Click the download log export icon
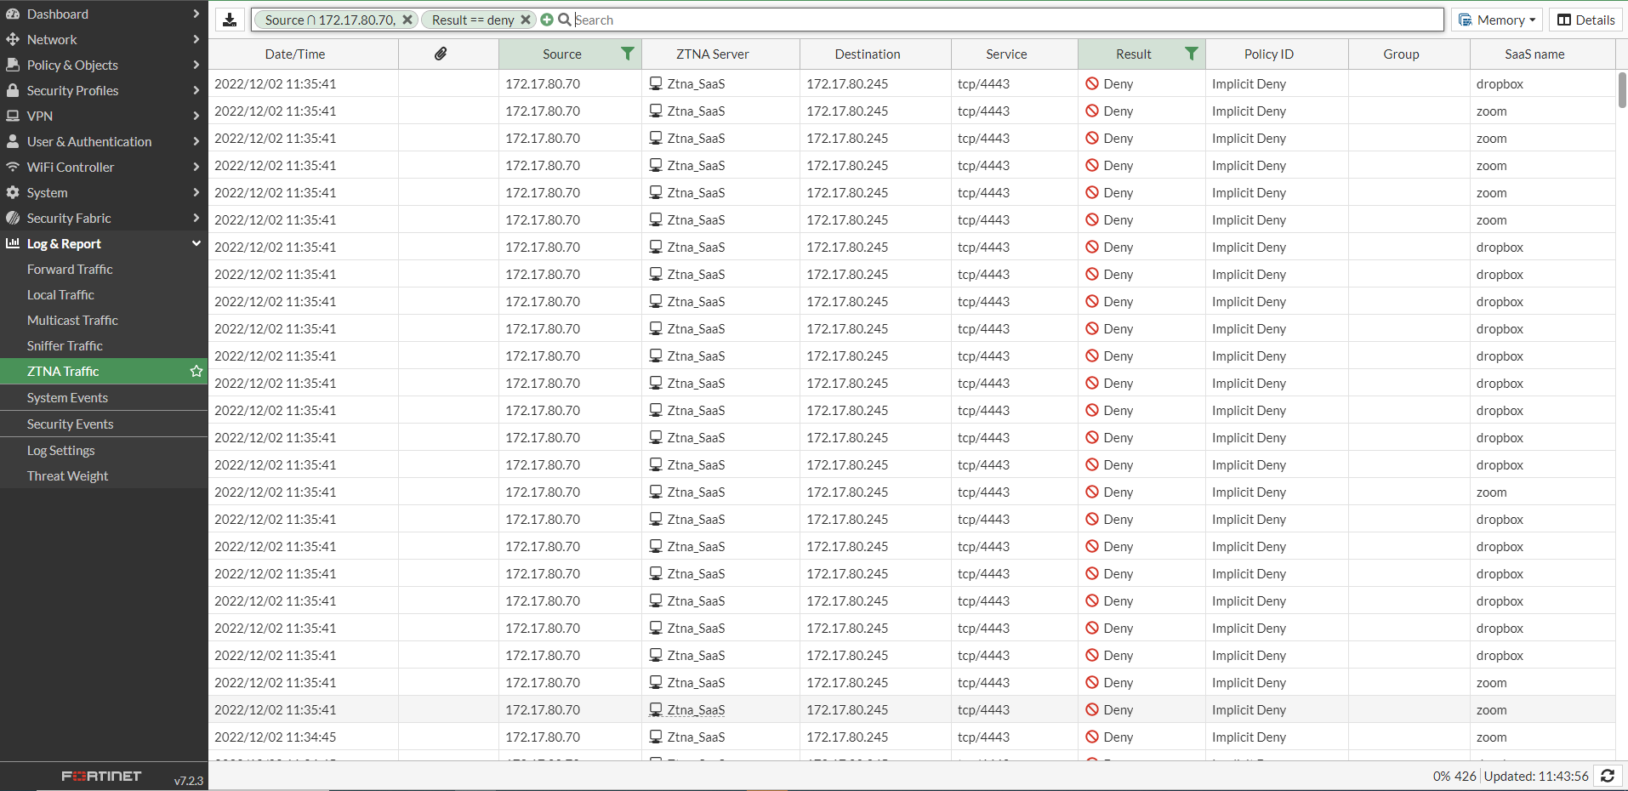This screenshot has width=1628, height=791. [x=230, y=19]
